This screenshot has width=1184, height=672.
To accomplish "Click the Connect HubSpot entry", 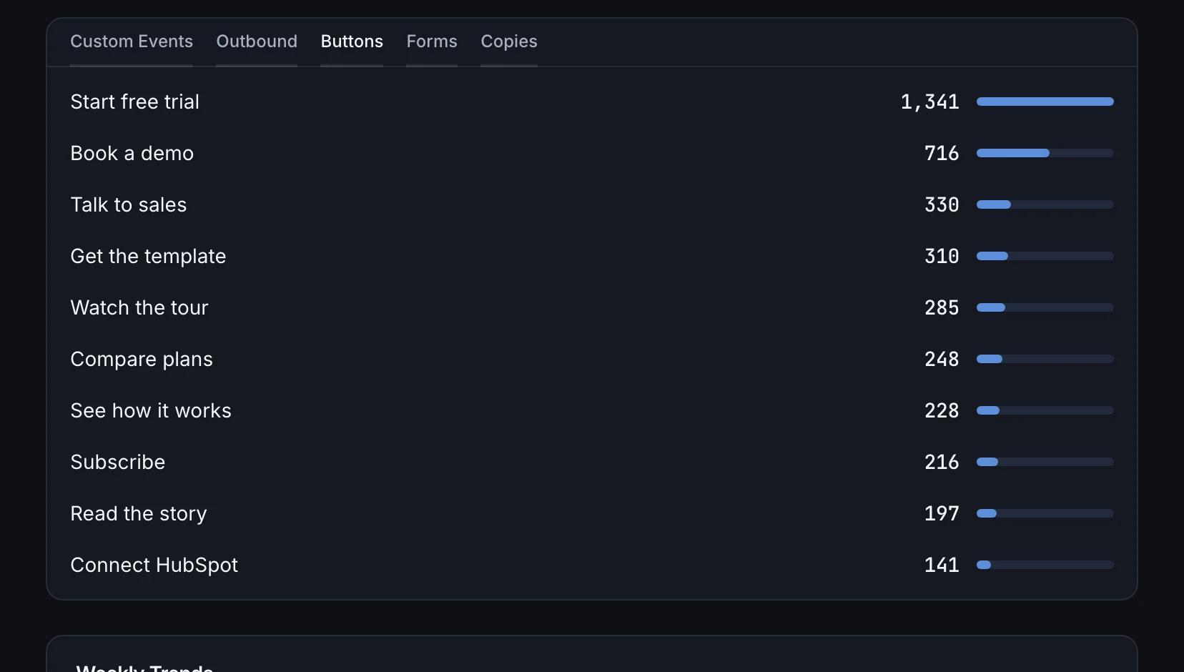I will [x=592, y=565].
